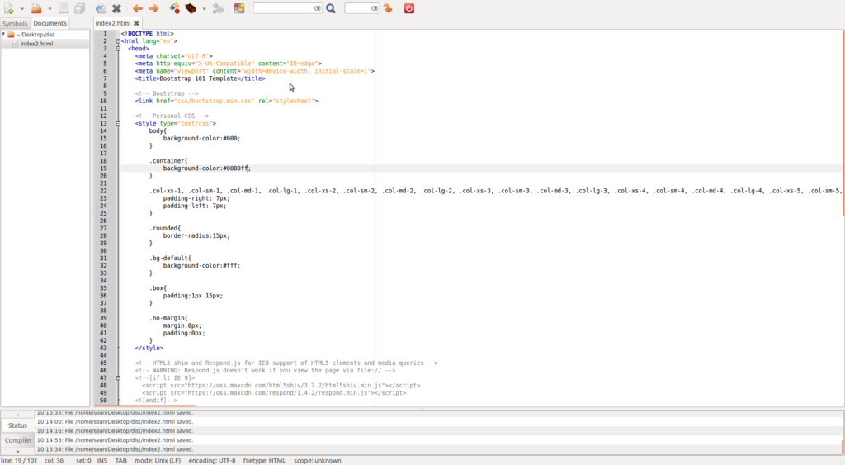Open the Compiler message tab
Viewport: 845px width, 465px height.
(x=18, y=440)
